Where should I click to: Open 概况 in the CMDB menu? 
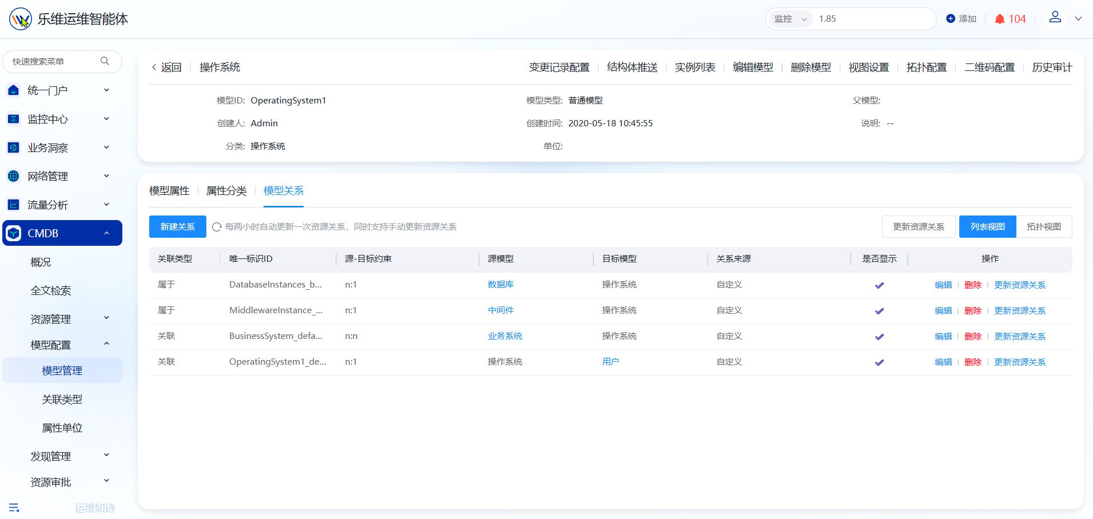pos(41,262)
